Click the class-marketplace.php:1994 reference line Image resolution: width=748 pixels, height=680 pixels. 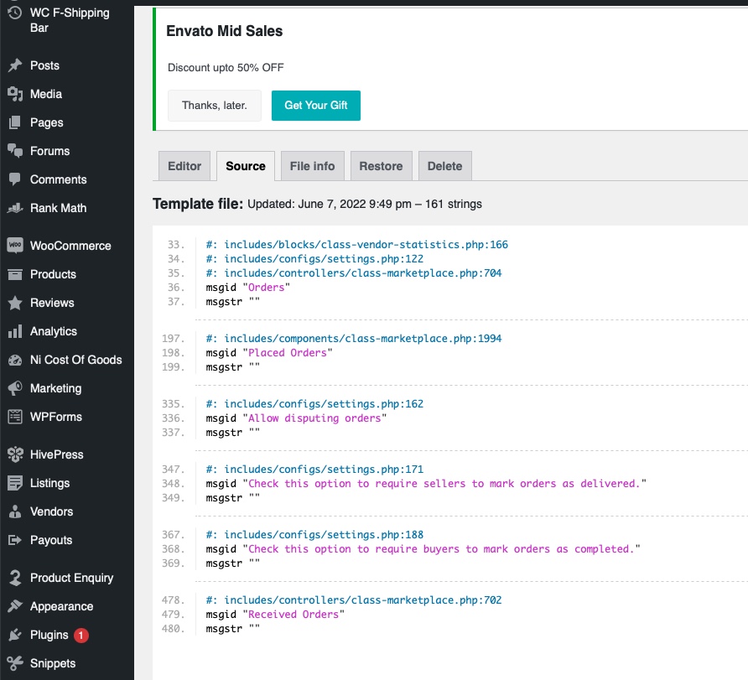(x=354, y=339)
